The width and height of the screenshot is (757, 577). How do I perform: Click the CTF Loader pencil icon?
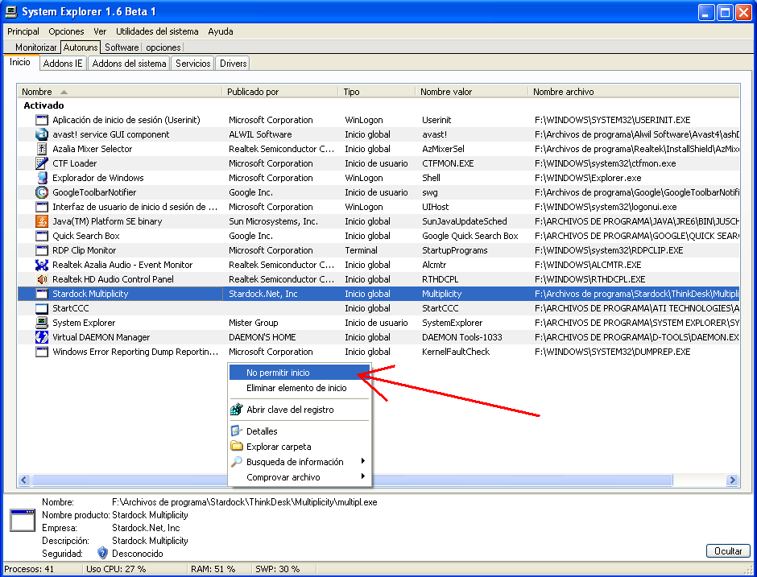42,163
